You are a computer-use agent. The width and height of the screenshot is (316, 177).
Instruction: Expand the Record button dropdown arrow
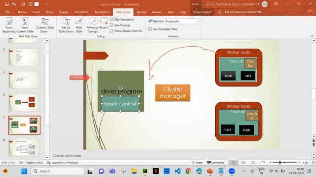tap(104, 31)
